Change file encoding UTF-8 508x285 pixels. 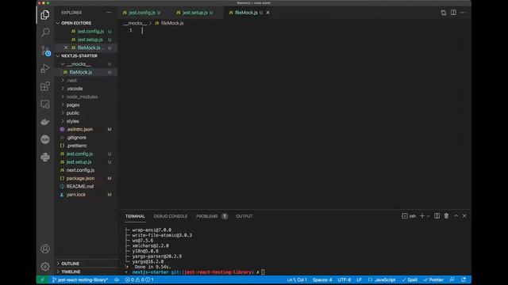click(x=344, y=279)
